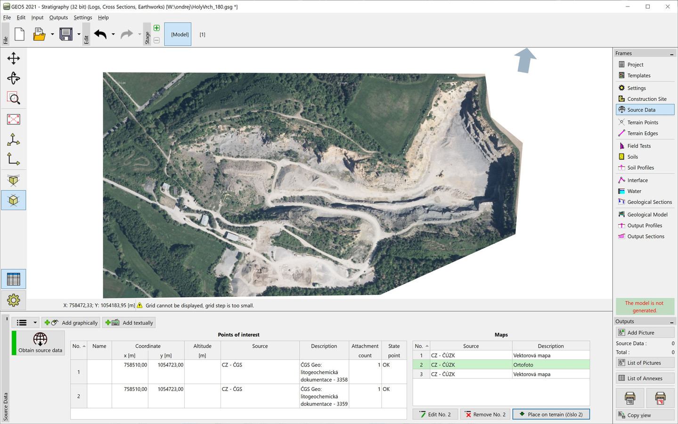
Task: Toggle the bottom table panel display
Action: (13, 279)
